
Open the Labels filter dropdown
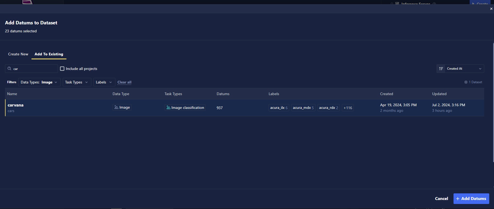tap(104, 82)
